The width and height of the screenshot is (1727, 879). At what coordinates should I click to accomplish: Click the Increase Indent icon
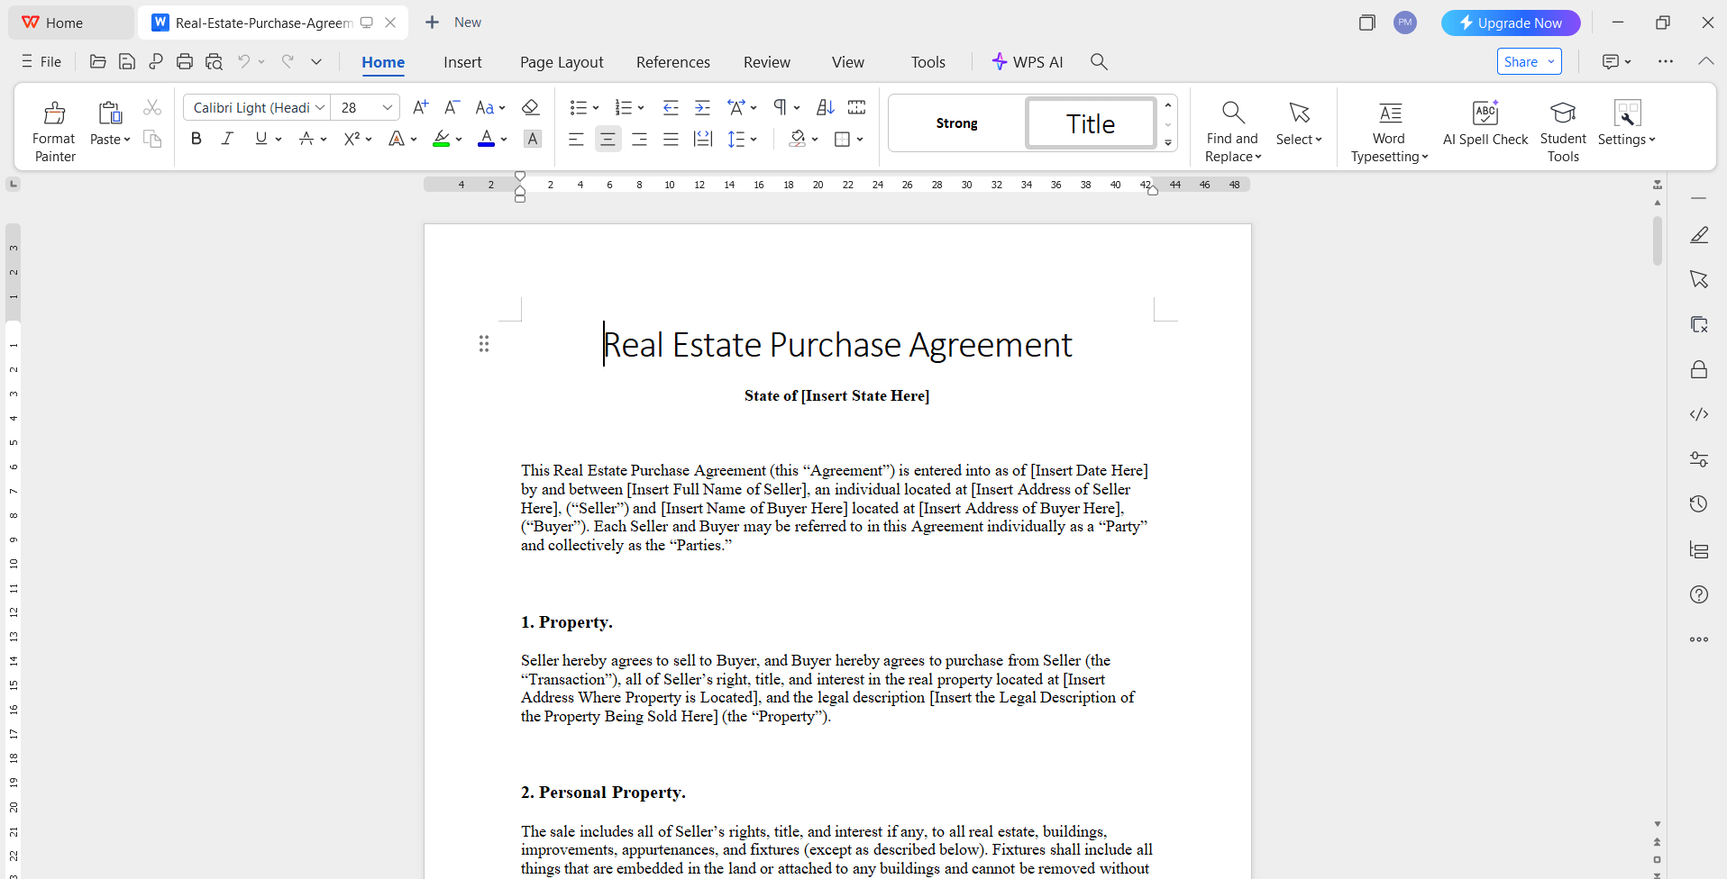point(702,108)
